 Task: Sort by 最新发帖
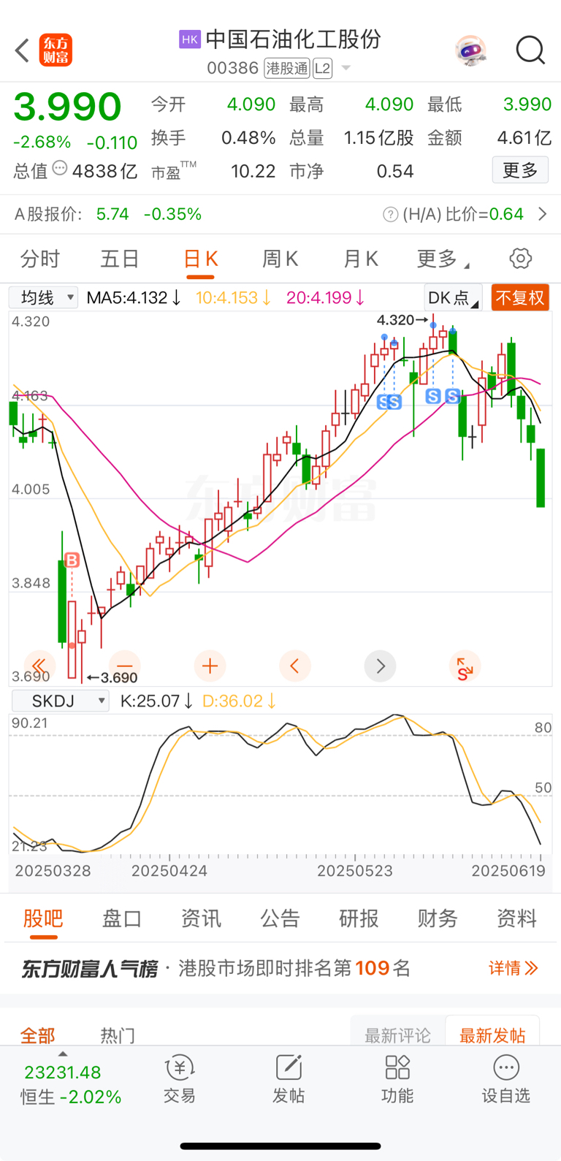coord(492,1035)
